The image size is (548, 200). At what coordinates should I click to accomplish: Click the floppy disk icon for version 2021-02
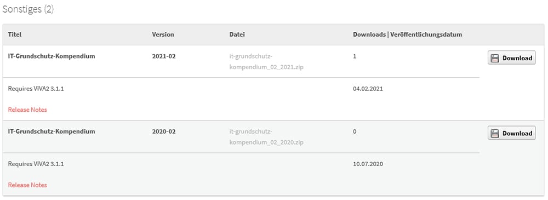495,58
